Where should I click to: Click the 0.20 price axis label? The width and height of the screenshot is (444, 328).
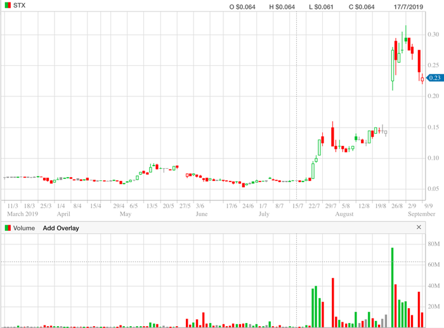pyautogui.click(x=433, y=96)
